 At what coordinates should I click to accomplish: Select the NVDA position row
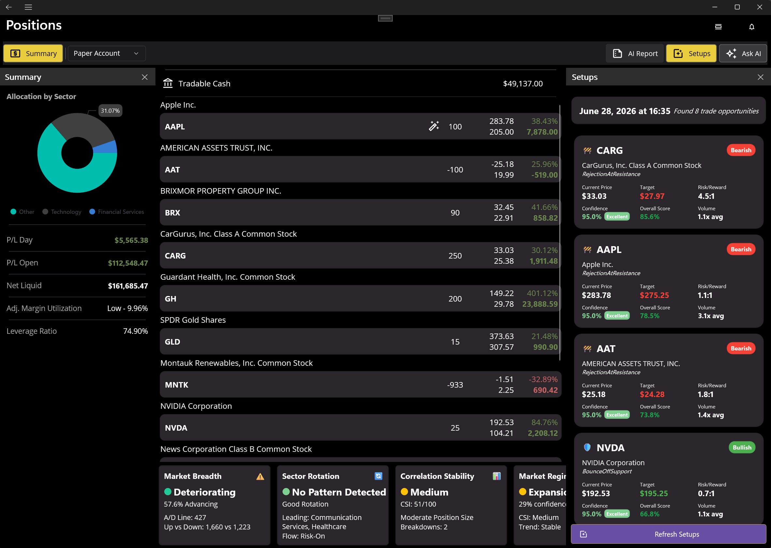click(360, 427)
